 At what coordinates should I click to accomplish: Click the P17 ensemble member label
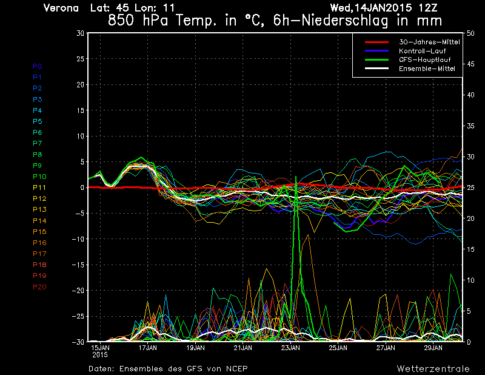39,254
